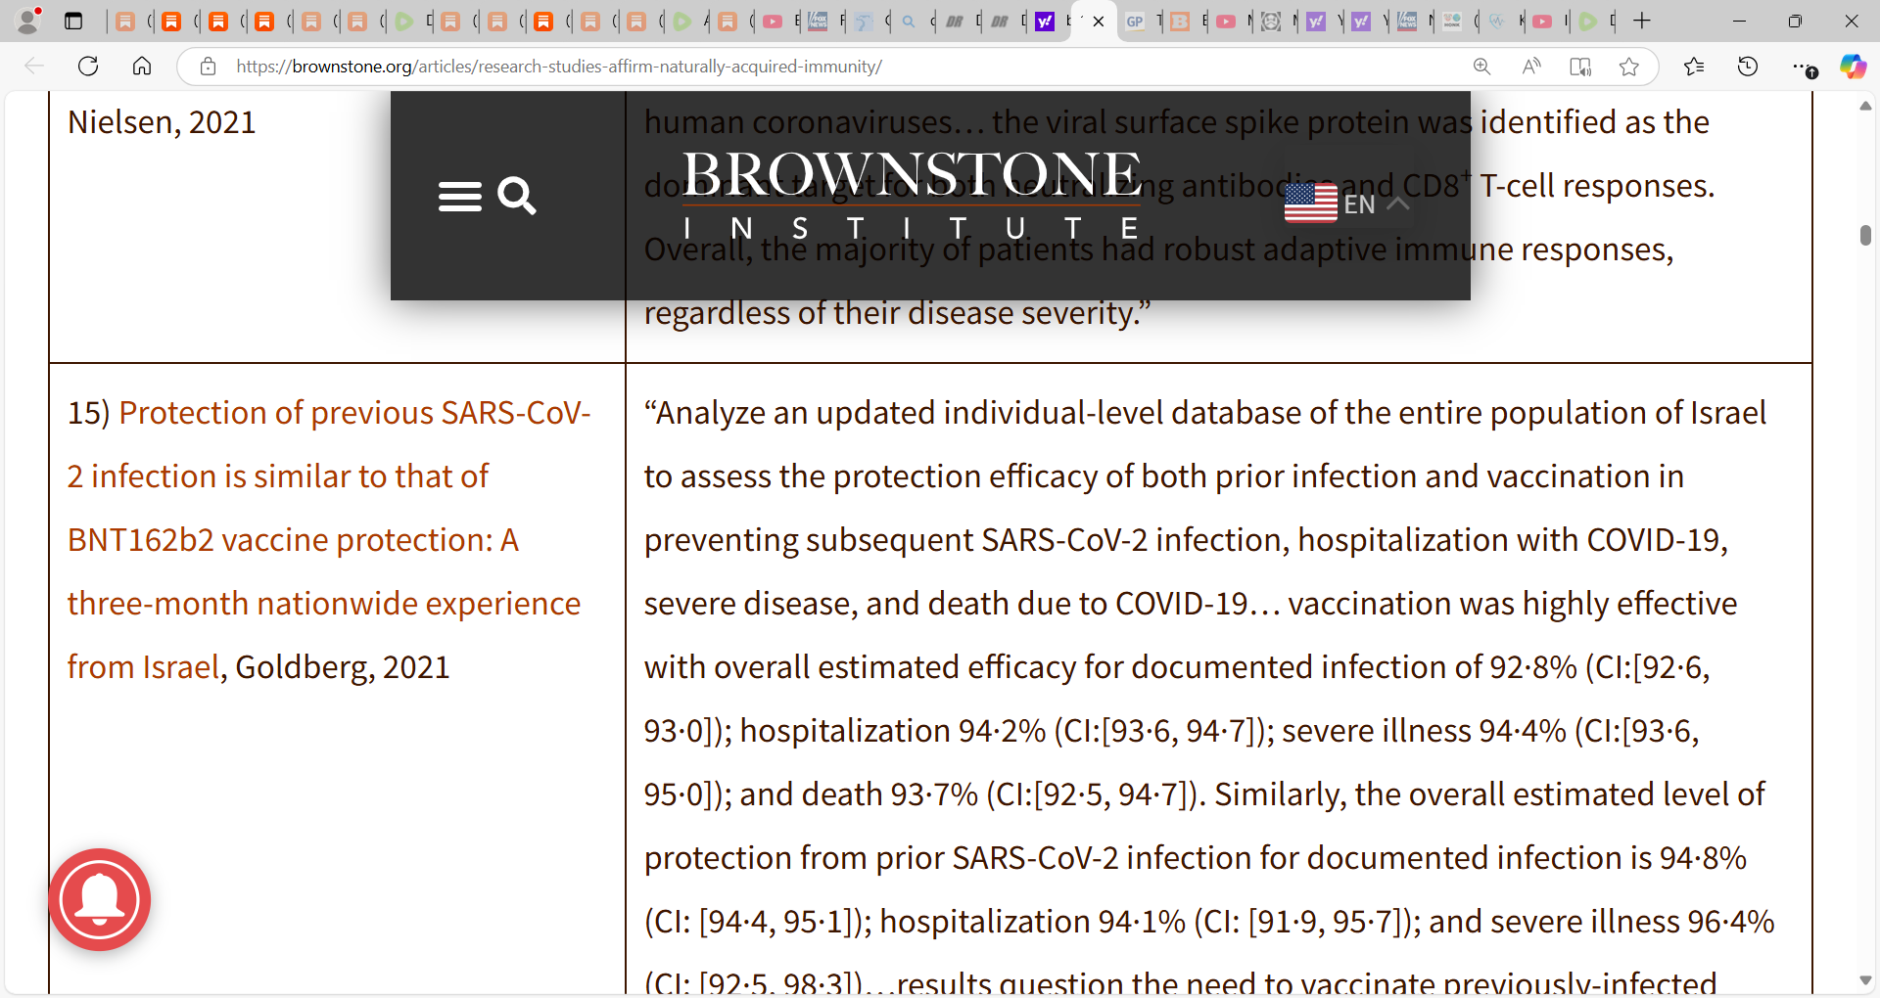The height and width of the screenshot is (998, 1880).
Task: Refresh the current page
Action: coord(88,67)
